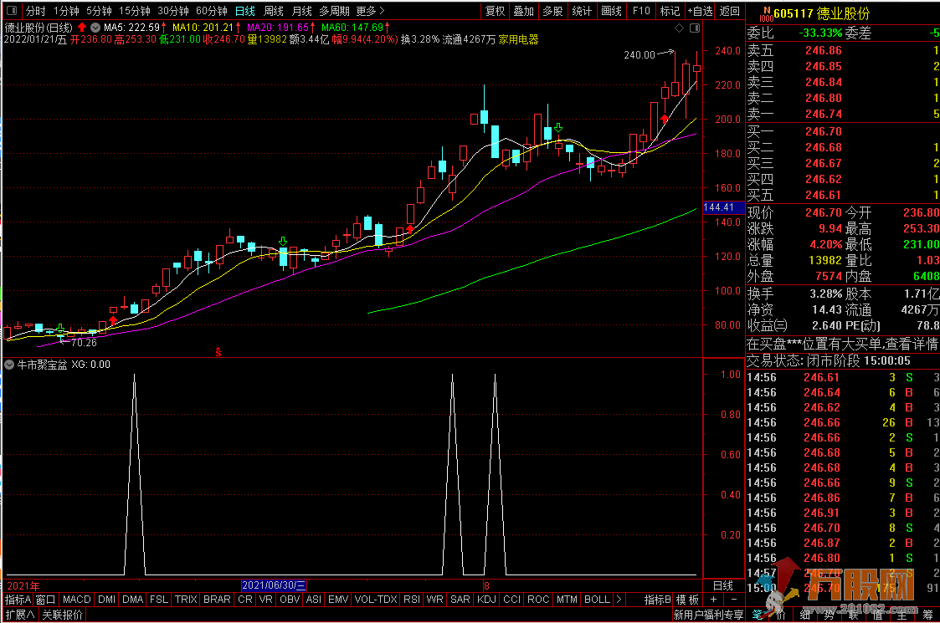Click the 在买盘***位置有大买单,查看详情 notice
The height and width of the screenshot is (623, 940).
(842, 344)
